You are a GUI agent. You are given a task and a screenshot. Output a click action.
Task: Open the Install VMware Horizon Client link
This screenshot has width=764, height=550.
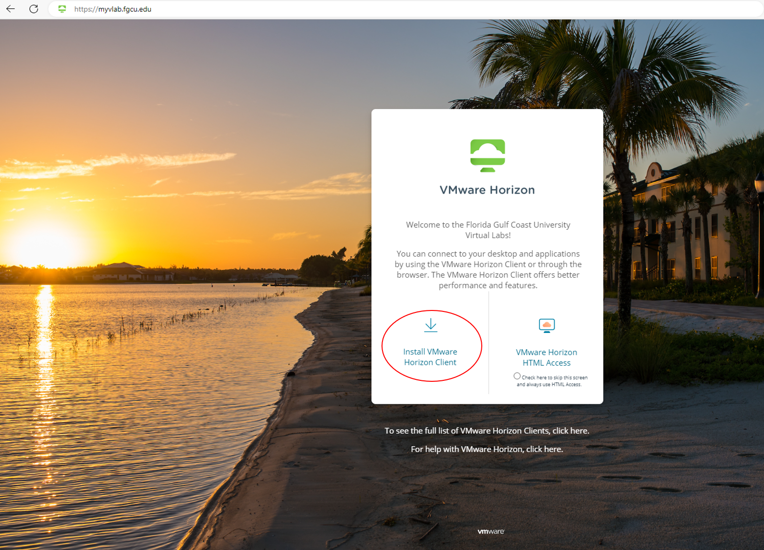pos(430,357)
